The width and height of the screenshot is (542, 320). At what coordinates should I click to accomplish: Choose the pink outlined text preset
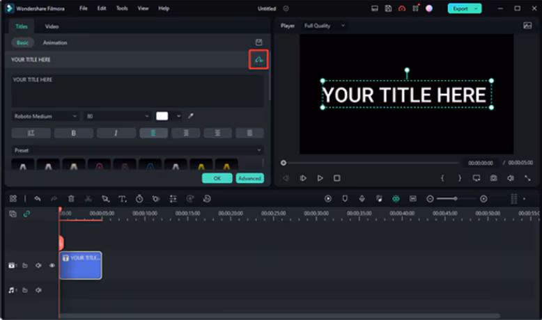pyautogui.click(x=99, y=165)
